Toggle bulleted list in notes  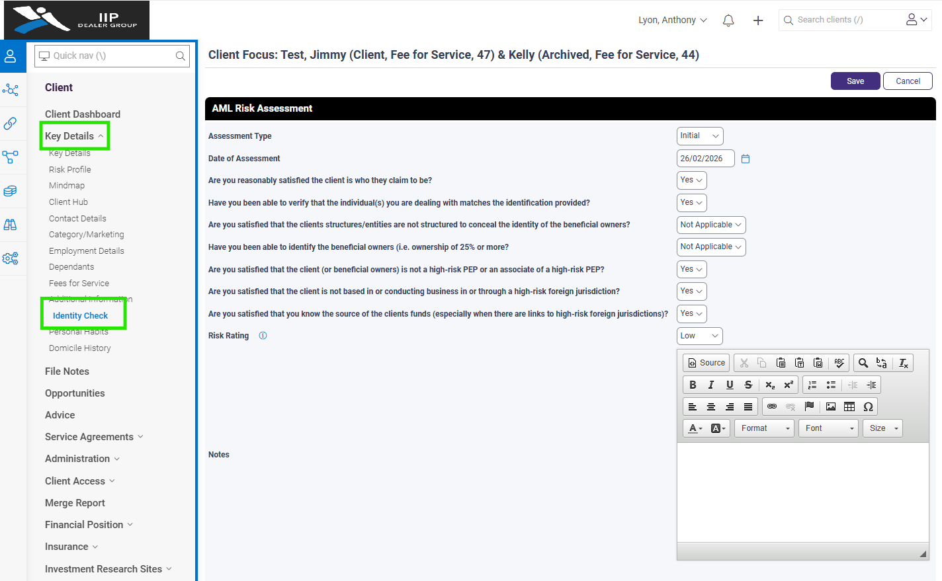[x=831, y=385]
